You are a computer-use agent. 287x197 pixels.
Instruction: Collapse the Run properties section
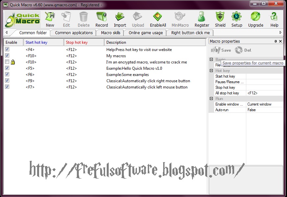(x=211, y=98)
